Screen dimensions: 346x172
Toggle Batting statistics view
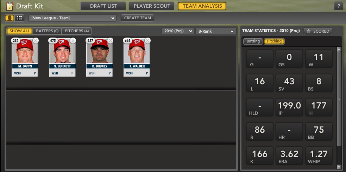click(253, 41)
